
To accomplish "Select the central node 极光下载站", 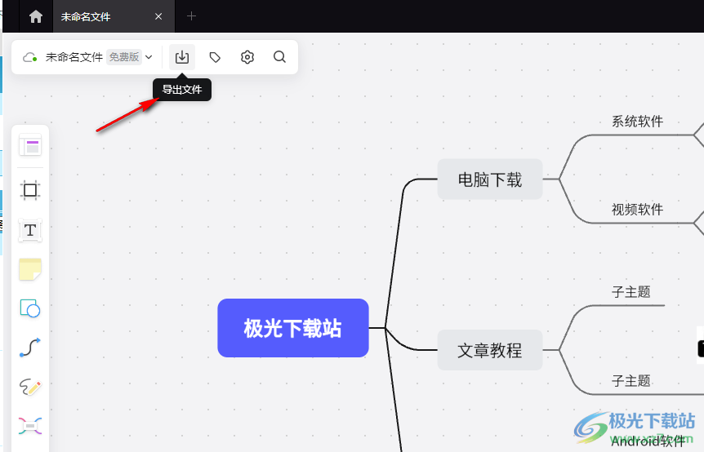I will pos(293,328).
